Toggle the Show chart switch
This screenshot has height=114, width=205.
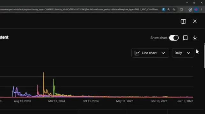(174, 38)
